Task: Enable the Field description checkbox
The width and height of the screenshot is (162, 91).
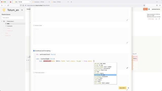Action: [34, 73]
